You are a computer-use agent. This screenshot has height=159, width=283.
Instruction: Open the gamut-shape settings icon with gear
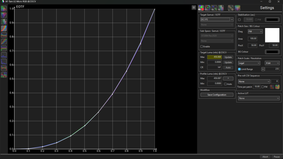click(221, 8)
